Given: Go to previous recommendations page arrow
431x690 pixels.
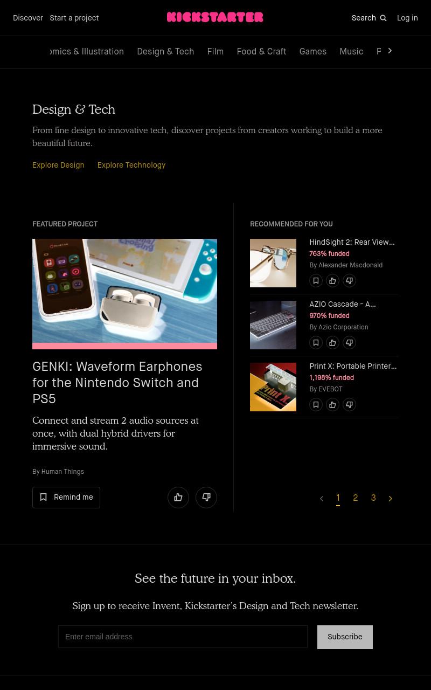Looking at the screenshot, I should point(322,499).
